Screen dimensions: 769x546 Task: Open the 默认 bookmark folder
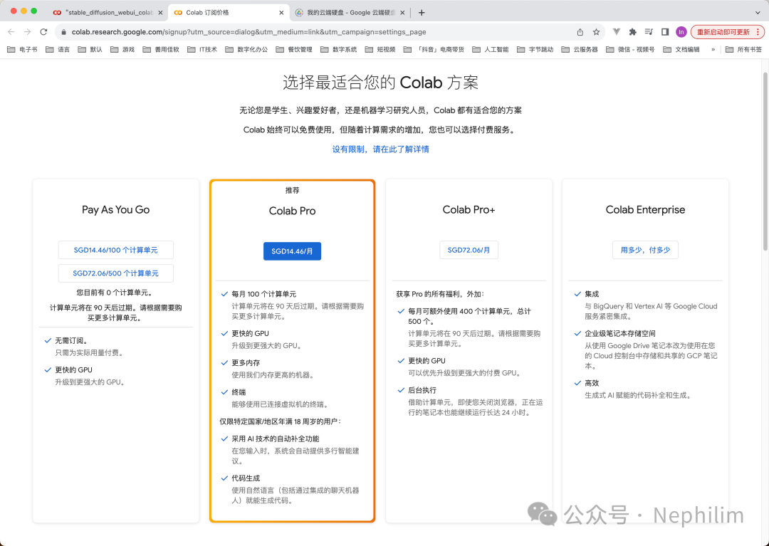tap(90, 50)
